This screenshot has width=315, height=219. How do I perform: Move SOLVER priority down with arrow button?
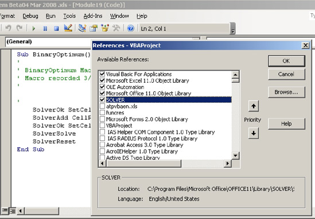click(x=254, y=133)
